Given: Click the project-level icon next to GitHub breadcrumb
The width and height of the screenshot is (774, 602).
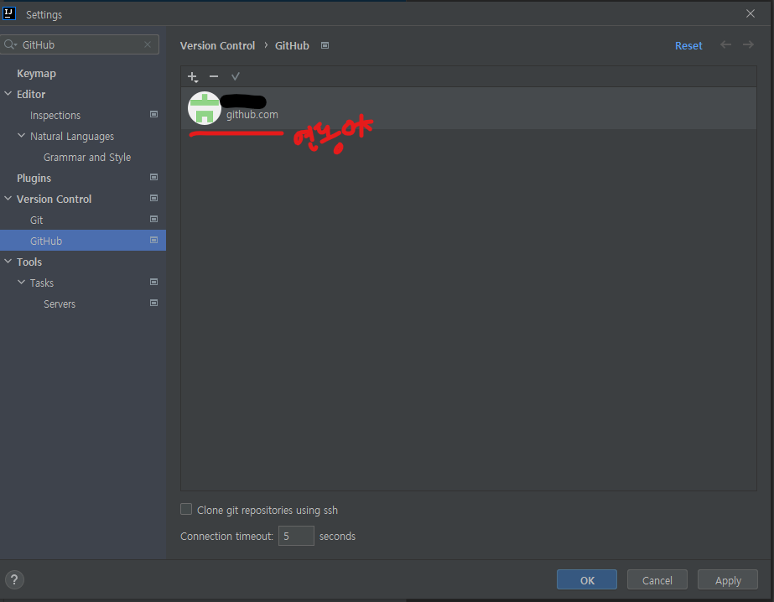Looking at the screenshot, I should [325, 45].
